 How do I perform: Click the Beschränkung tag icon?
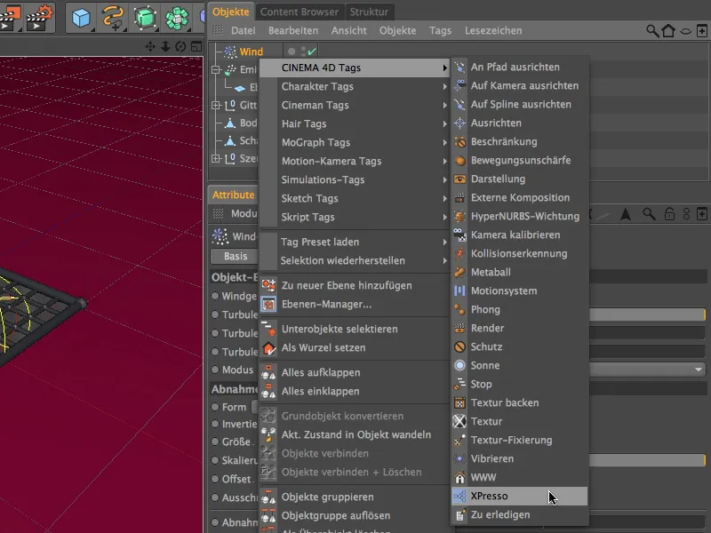(459, 142)
